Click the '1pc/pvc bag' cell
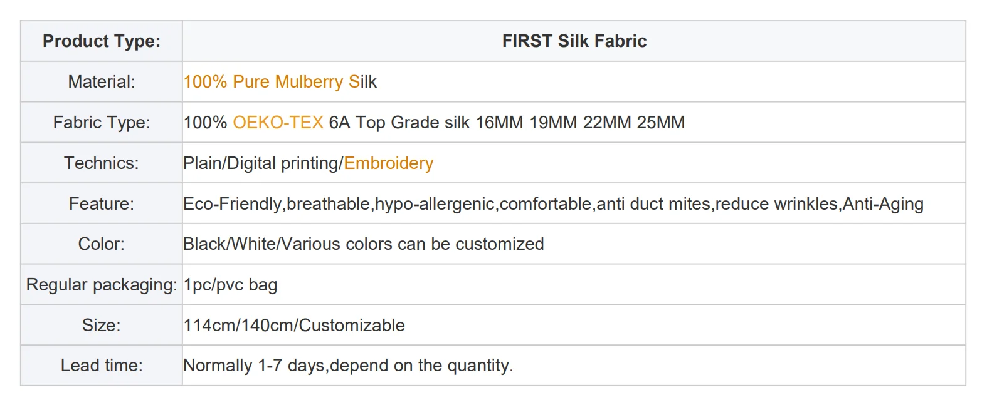The height and width of the screenshot is (405, 987). [x=230, y=285]
